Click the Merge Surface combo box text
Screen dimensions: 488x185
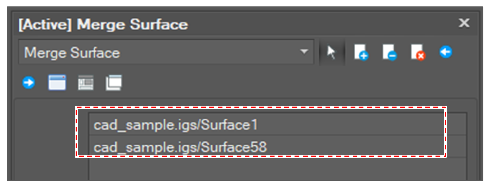coord(72,53)
